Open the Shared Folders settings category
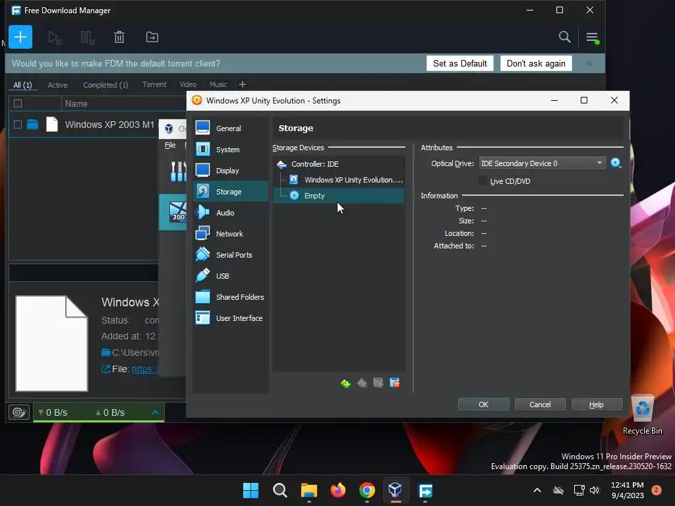The image size is (675, 506). click(x=230, y=297)
